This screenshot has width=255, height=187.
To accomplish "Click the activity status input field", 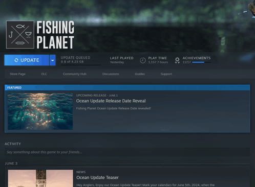I will pyautogui.click(x=128, y=152).
